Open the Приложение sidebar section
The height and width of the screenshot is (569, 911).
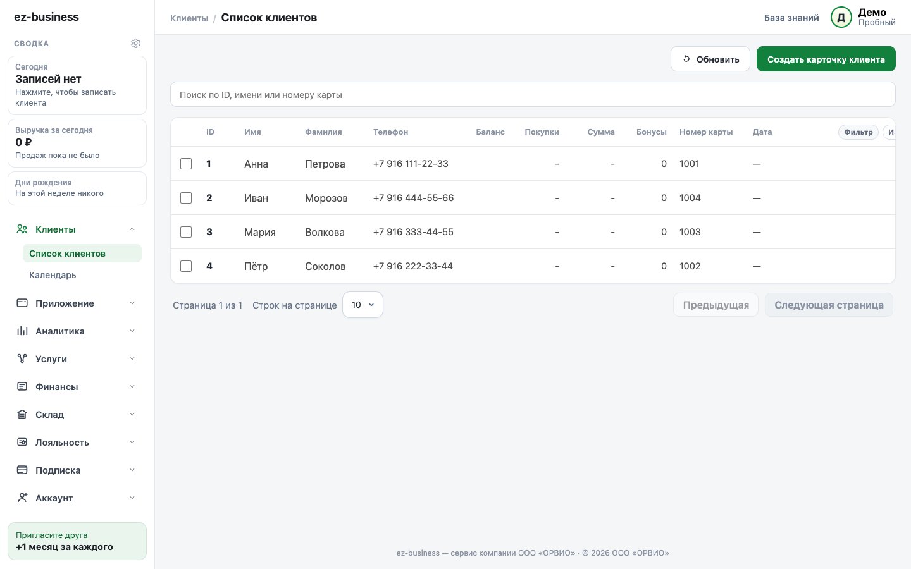point(77,303)
